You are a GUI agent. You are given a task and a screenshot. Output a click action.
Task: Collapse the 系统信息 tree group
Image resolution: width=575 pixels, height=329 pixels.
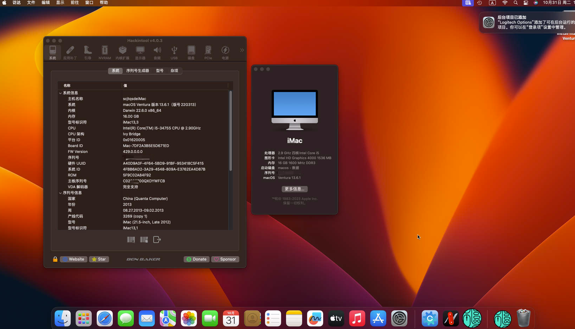click(x=60, y=93)
